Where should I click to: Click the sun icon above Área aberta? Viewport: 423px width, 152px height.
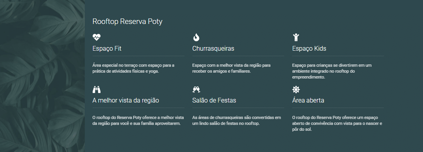pos(296,89)
